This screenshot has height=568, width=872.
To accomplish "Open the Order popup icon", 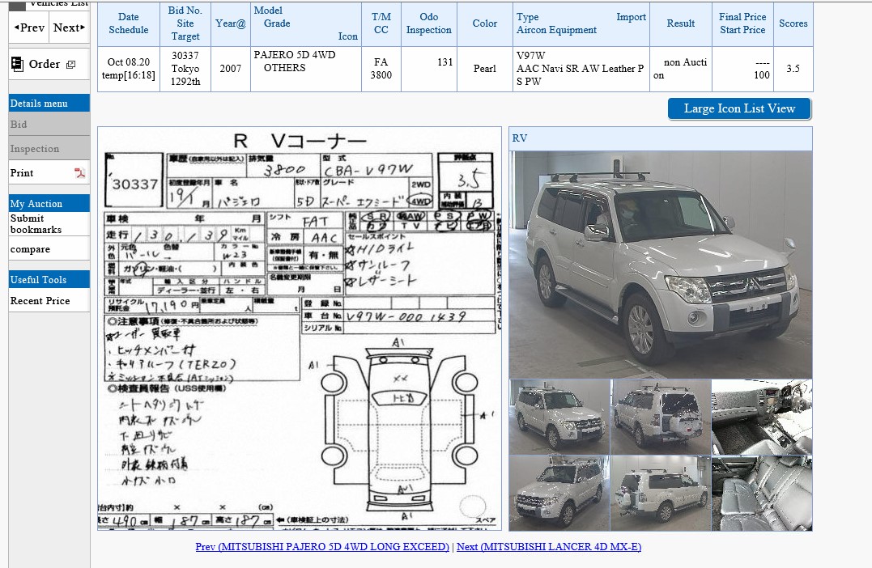I will point(70,65).
